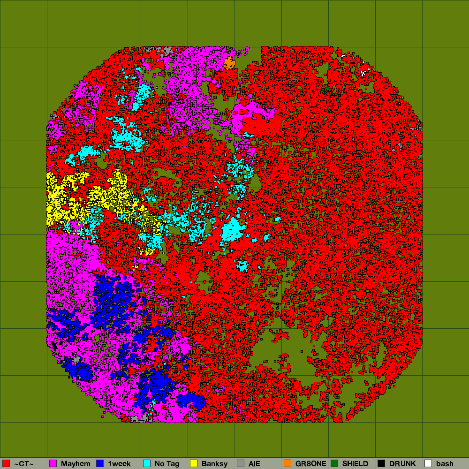Click the blue 1week legend swatch
469x469 pixels.
[x=100, y=463]
